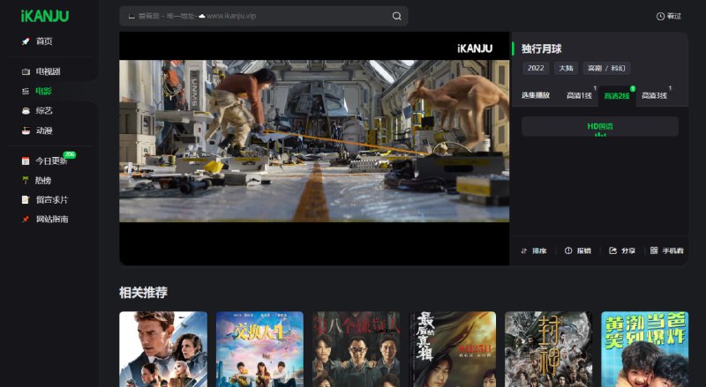Click the 报错 report error icon
Viewport: 706px width, 387px height.
tap(568, 251)
